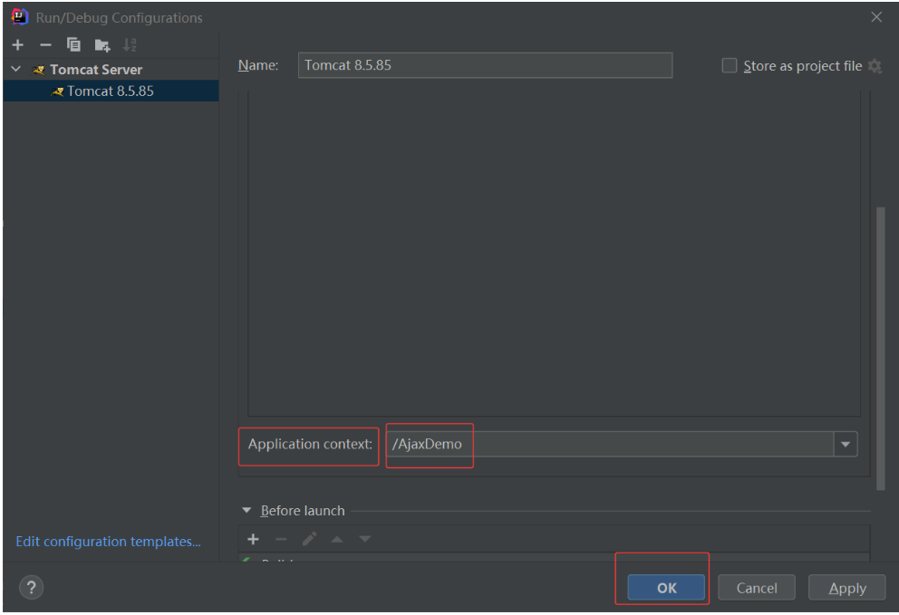Select the Tomcat Server group row
Image resolution: width=899 pixels, height=615 pixels.
[x=111, y=70]
